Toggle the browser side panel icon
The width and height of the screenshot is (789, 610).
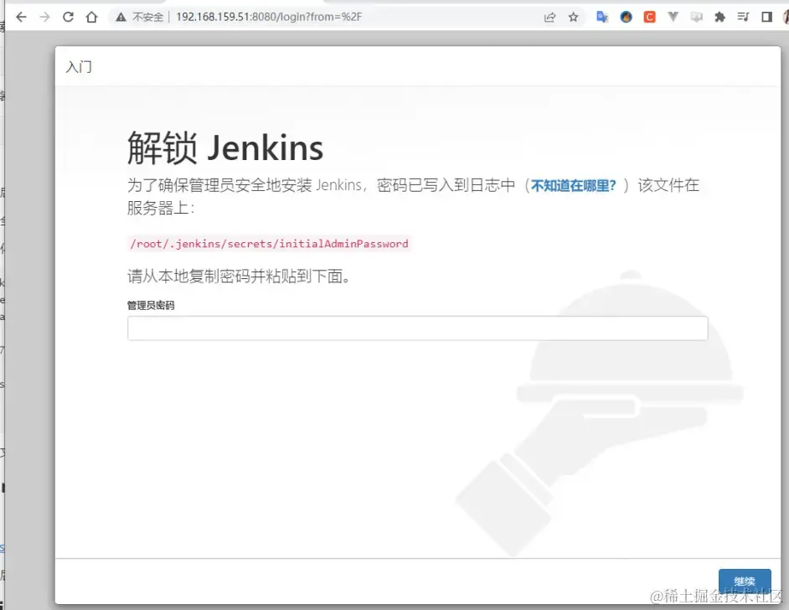tap(767, 17)
